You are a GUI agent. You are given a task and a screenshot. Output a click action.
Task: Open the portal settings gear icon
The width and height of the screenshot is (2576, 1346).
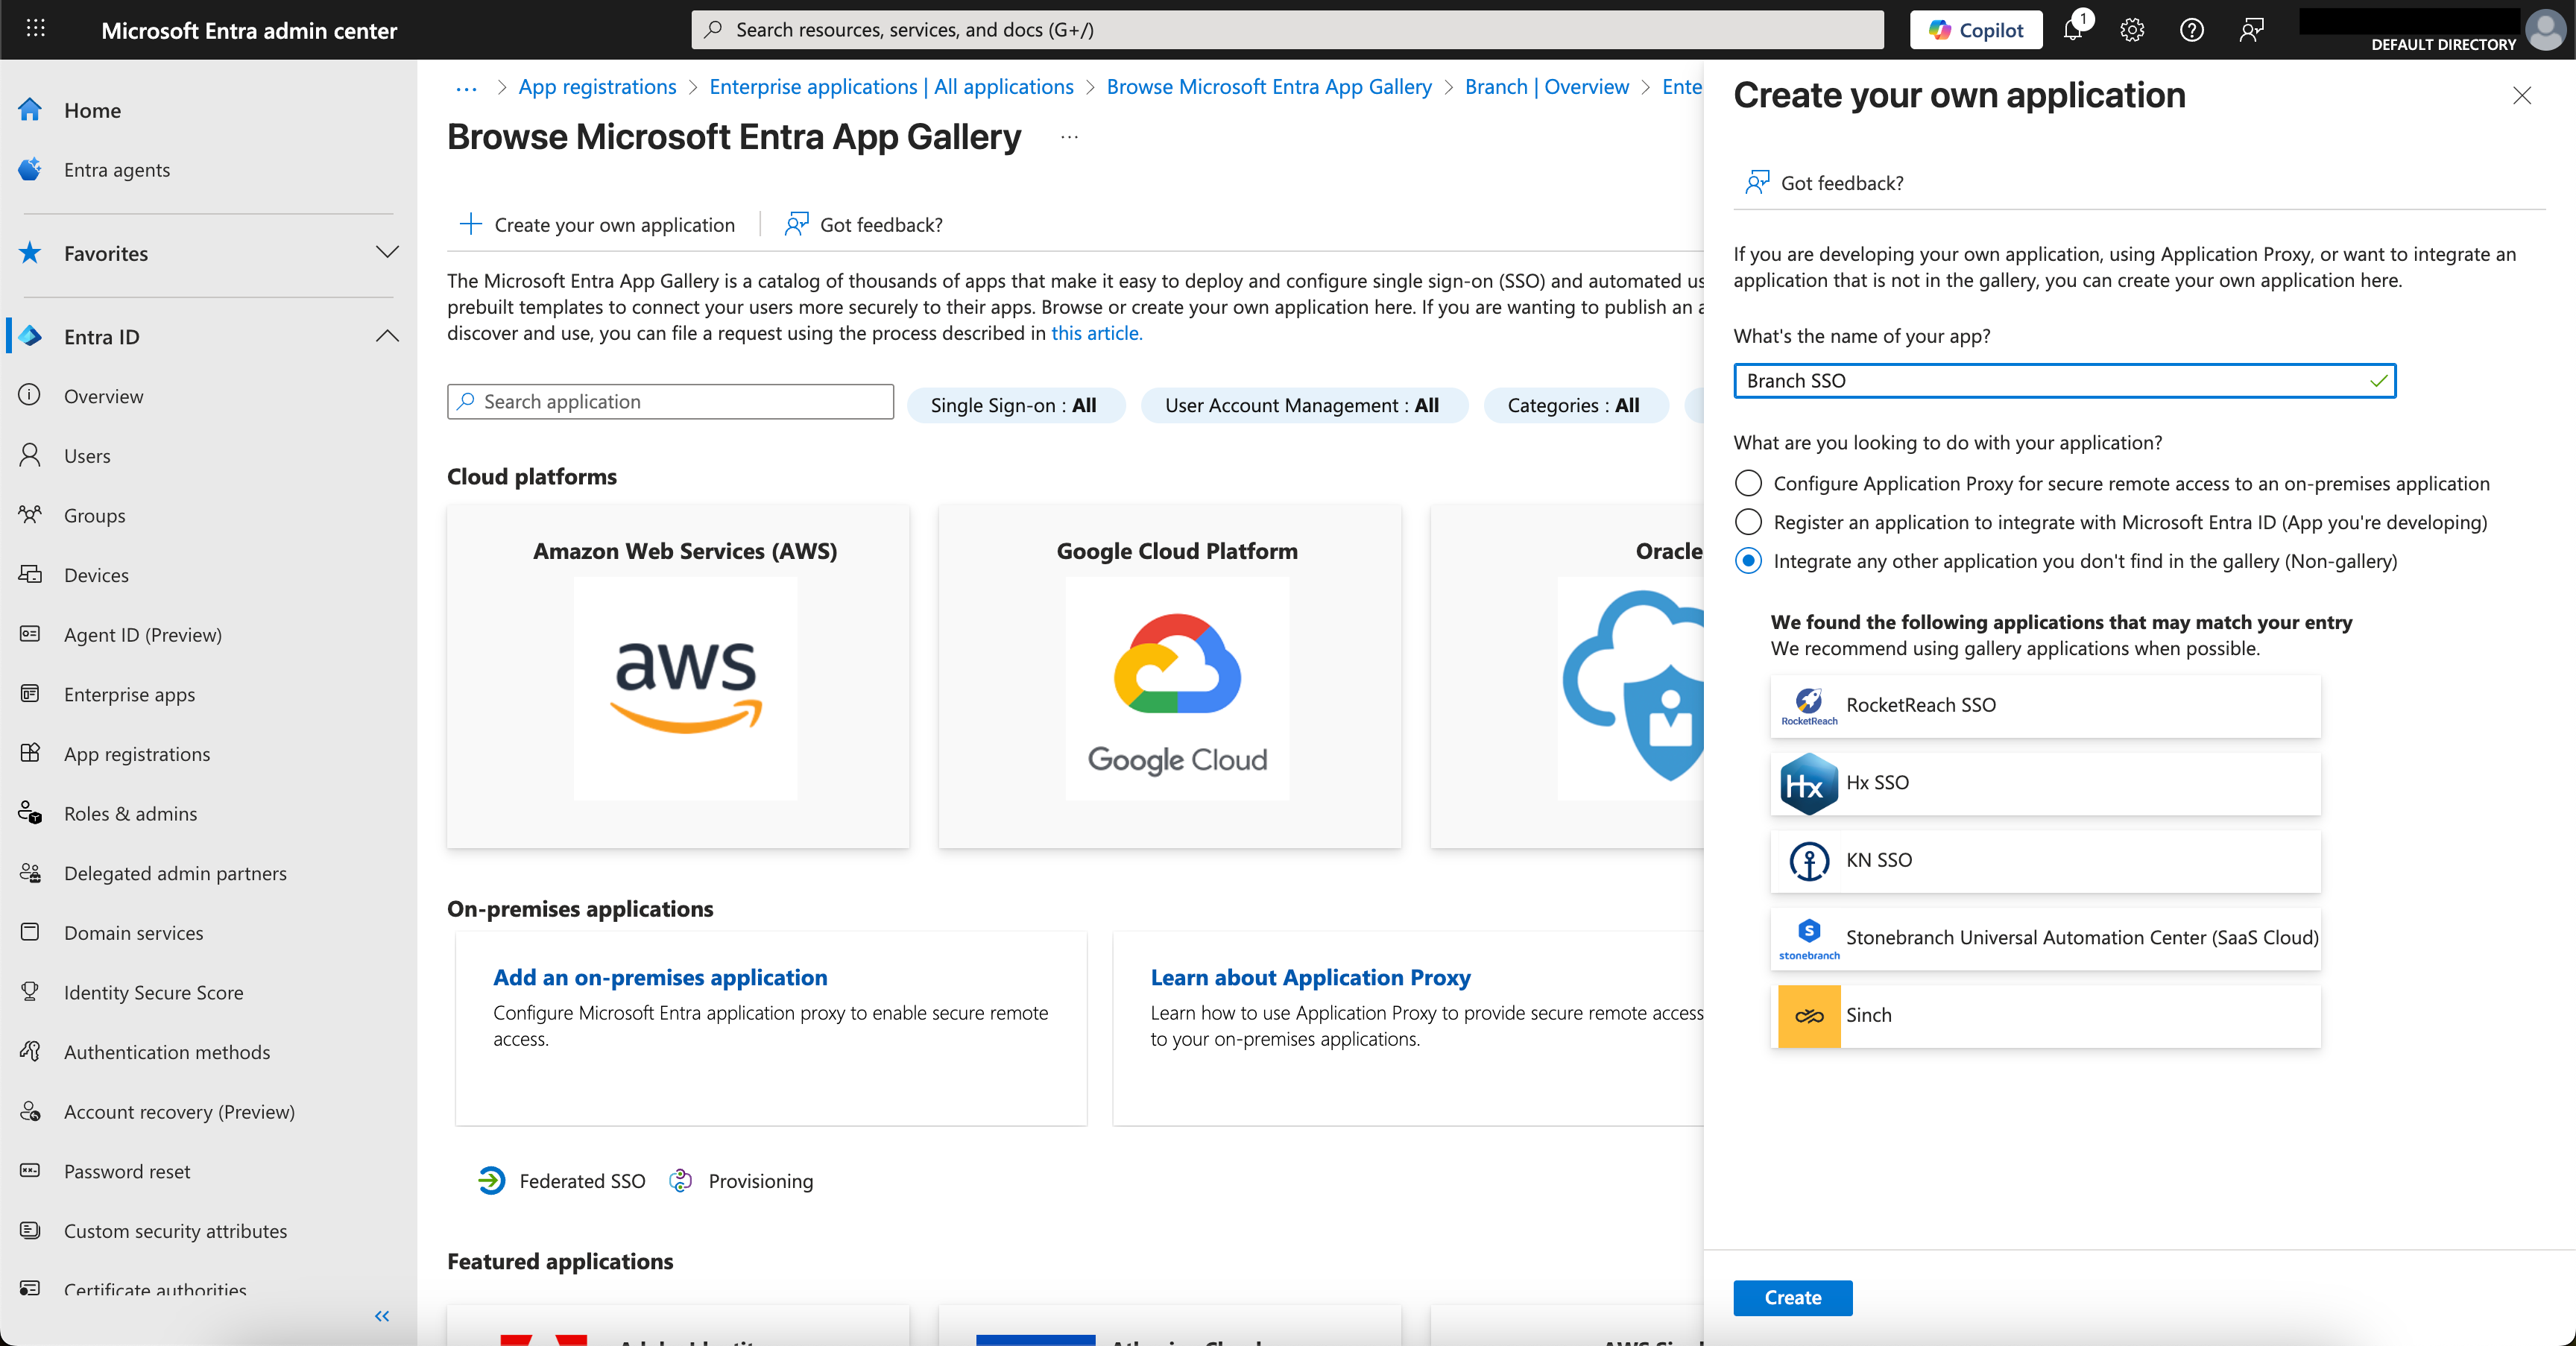pos(2132,29)
